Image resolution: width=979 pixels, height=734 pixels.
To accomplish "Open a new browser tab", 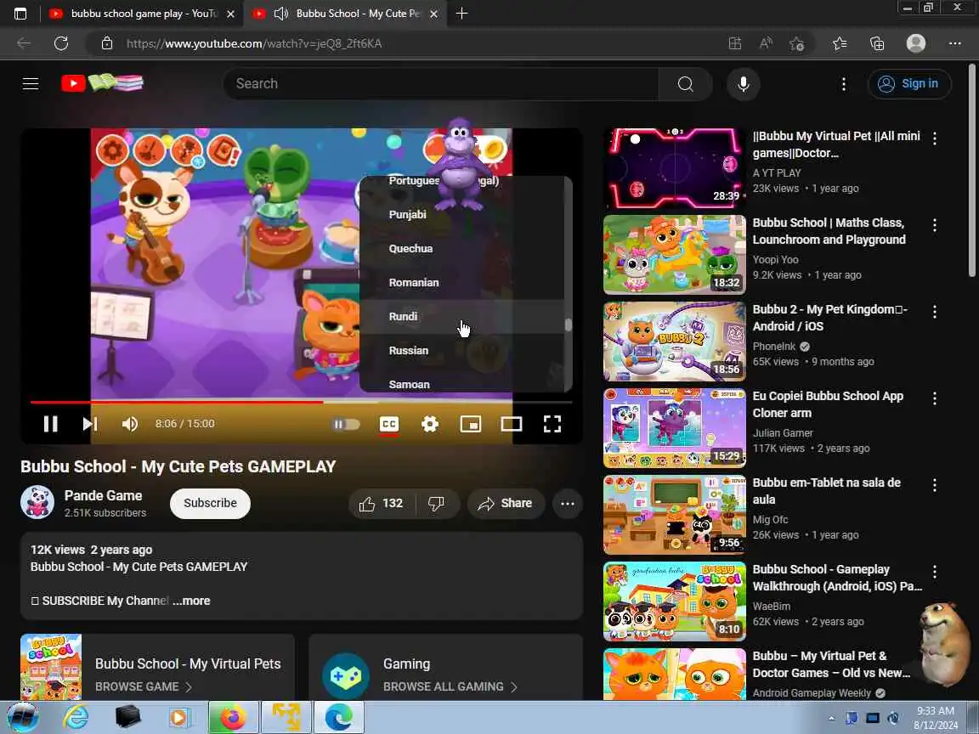I will [x=461, y=13].
